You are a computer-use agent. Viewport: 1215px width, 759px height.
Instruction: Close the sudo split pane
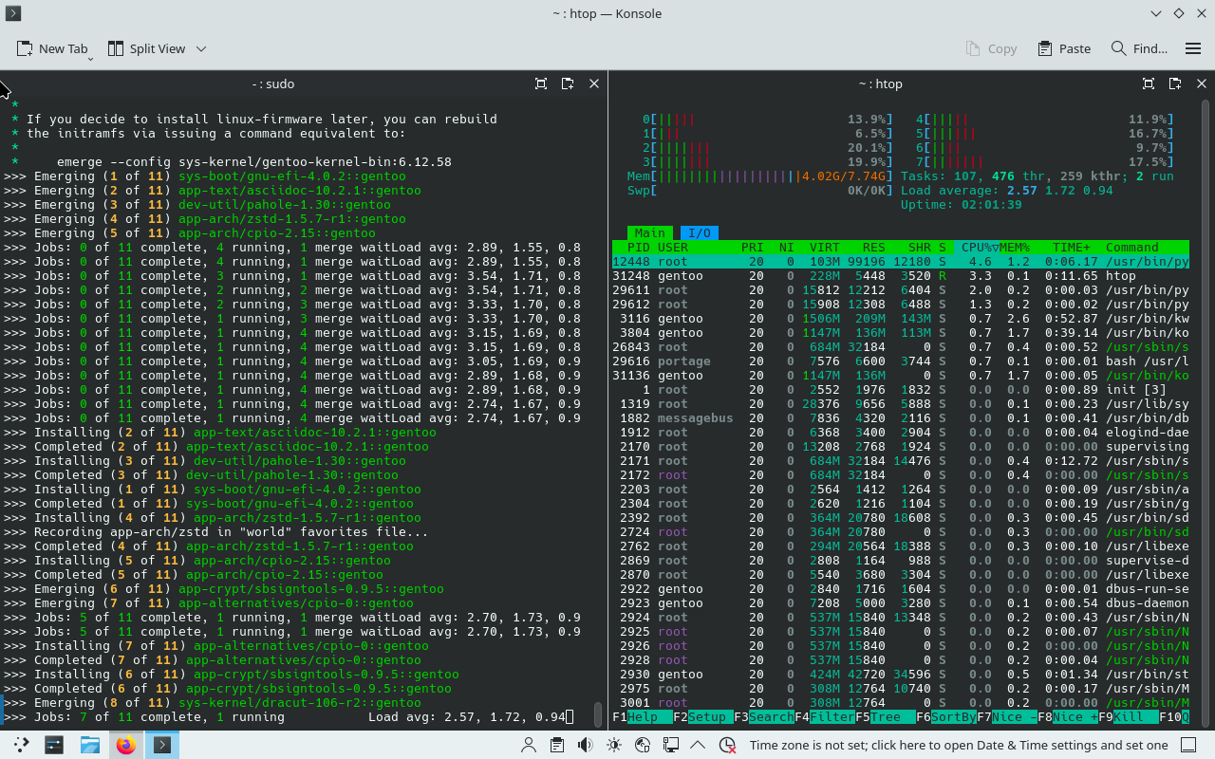(594, 83)
